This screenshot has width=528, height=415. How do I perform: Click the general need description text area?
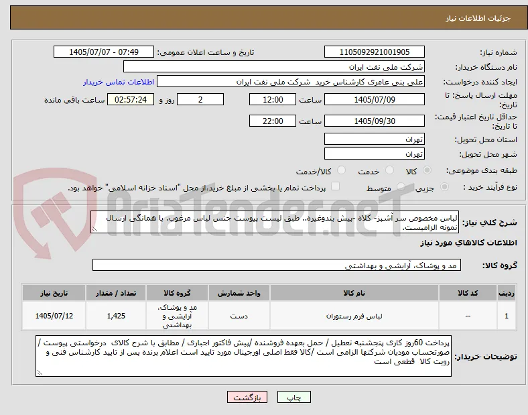point(275,223)
